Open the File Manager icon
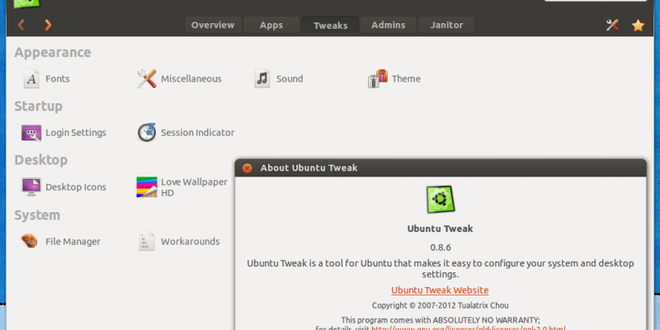This screenshot has height=330, width=660. coord(30,241)
